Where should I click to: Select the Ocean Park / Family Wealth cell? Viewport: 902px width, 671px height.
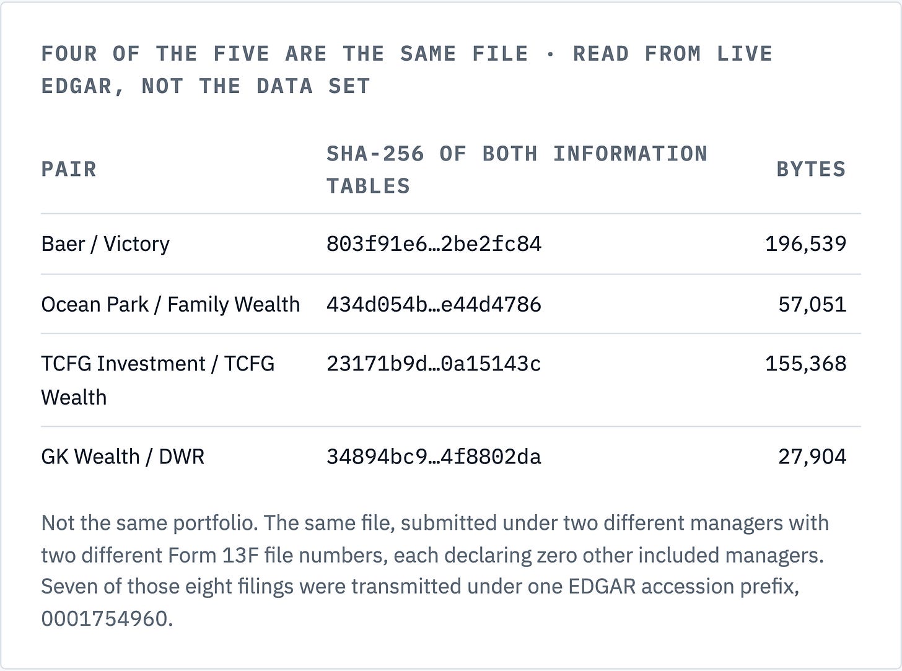[170, 304]
